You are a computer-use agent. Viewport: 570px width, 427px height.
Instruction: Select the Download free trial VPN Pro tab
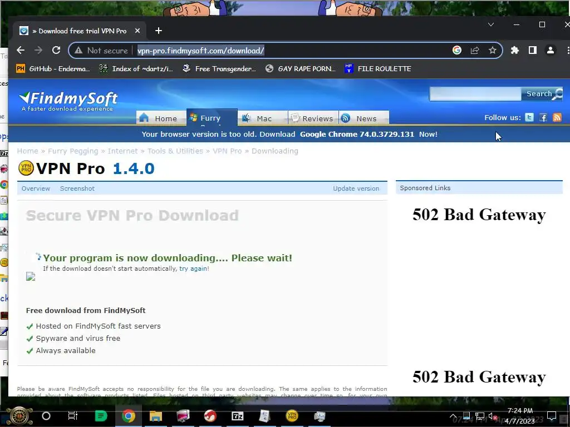79,31
